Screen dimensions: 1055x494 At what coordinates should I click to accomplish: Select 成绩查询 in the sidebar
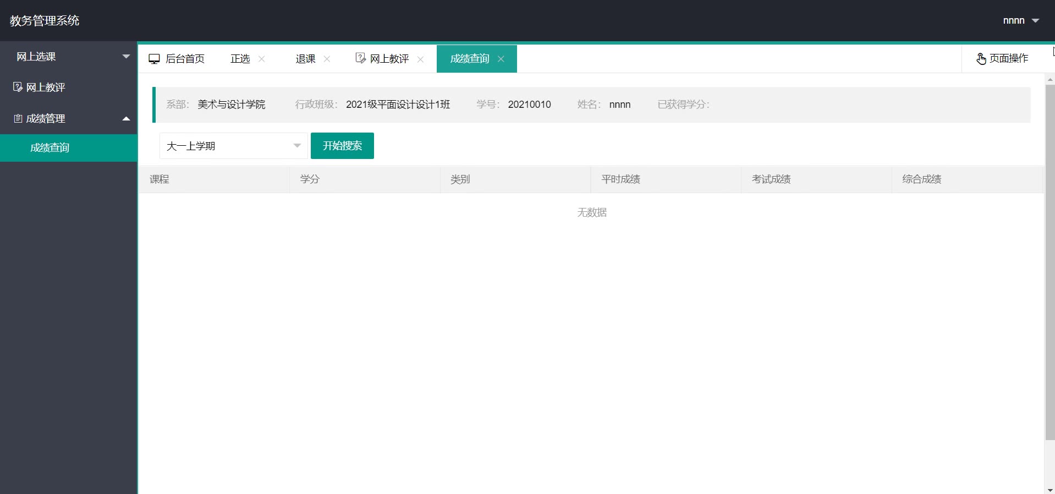pos(68,147)
